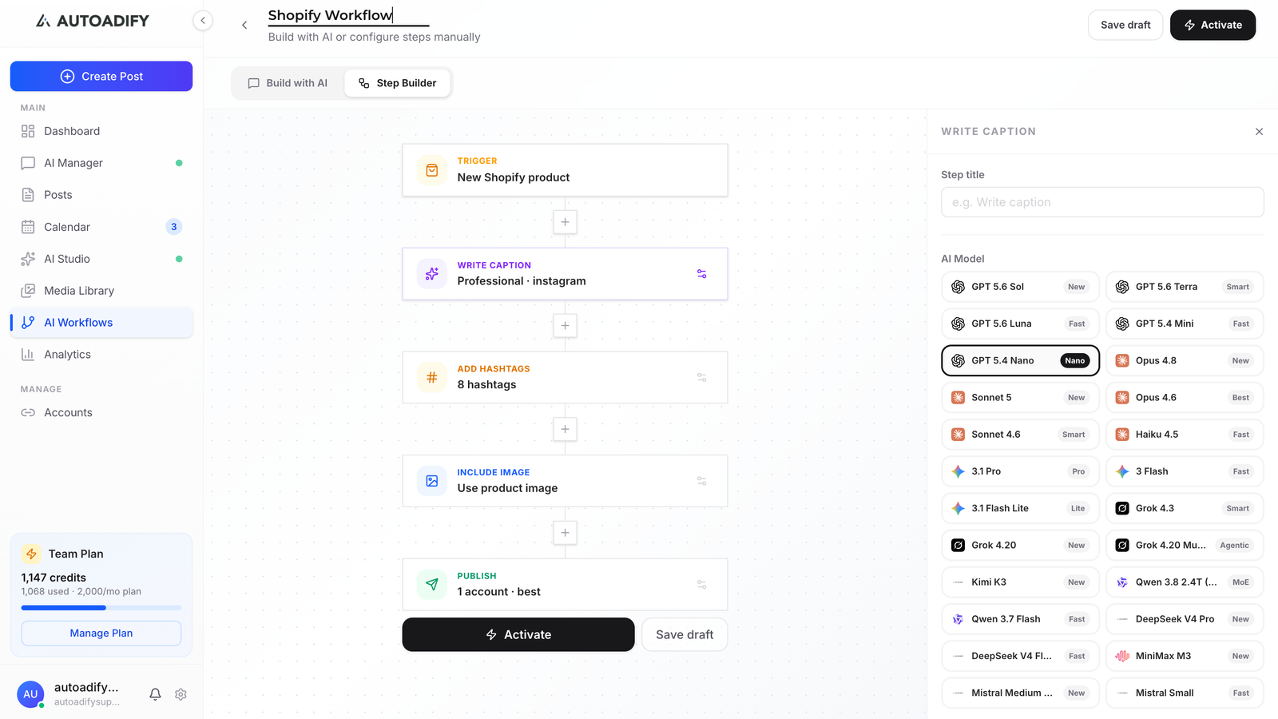Click the Team Plan lightning icon
Screen dimensions: 1278x719
point(31,554)
